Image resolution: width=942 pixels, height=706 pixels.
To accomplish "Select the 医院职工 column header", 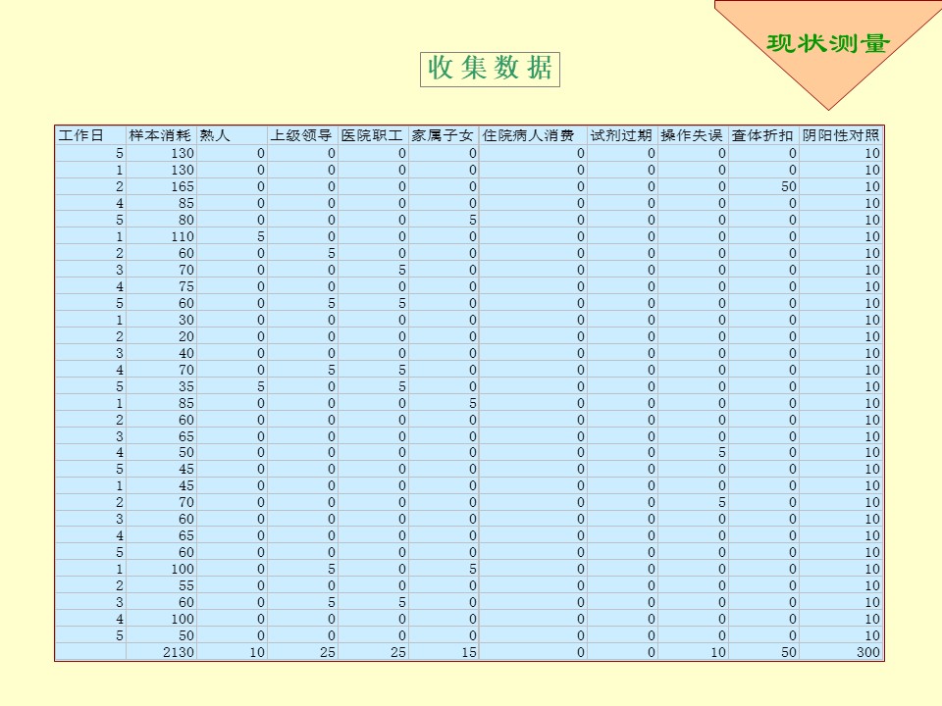I will pos(372,135).
